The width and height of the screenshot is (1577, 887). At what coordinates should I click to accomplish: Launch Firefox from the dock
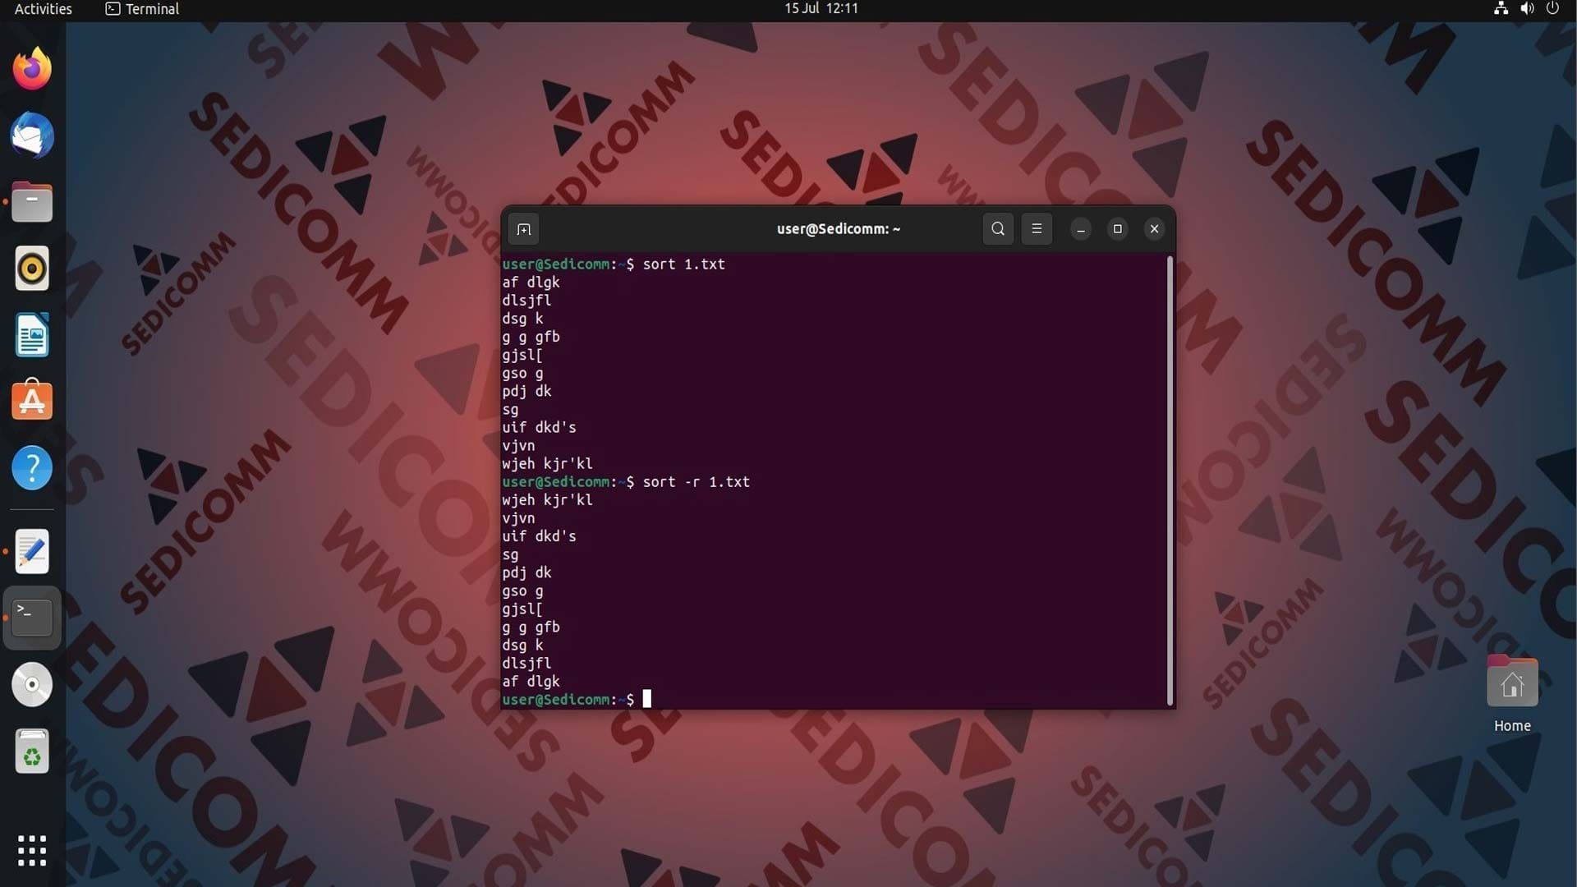[x=32, y=69]
